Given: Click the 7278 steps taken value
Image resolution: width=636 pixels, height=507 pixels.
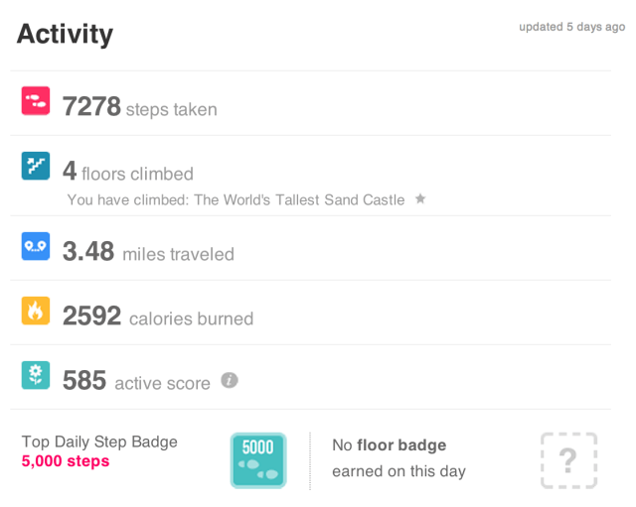Looking at the screenshot, I should click(x=139, y=107).
